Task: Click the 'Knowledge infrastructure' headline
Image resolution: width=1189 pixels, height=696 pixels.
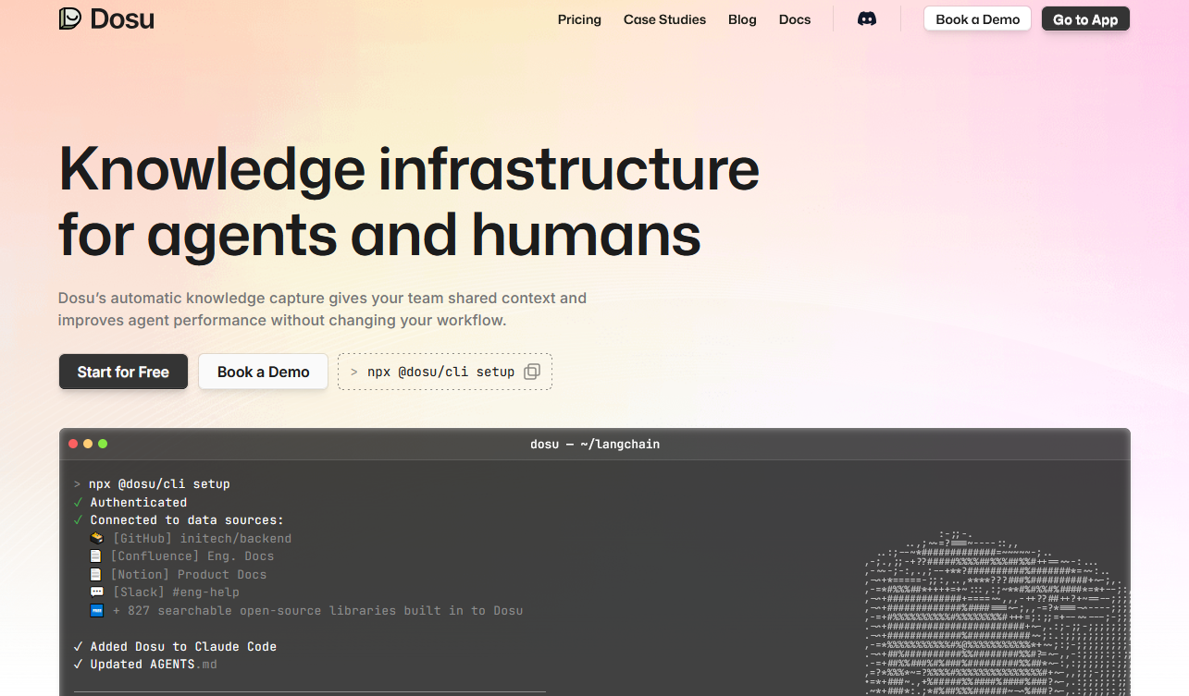Action: click(x=409, y=169)
